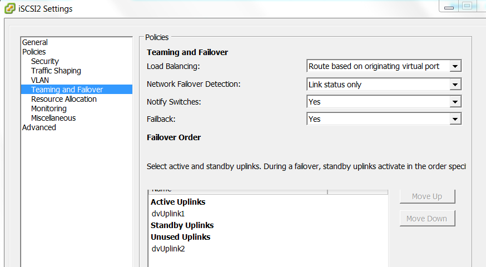Switch to the Monitoring policy page

pos(49,108)
